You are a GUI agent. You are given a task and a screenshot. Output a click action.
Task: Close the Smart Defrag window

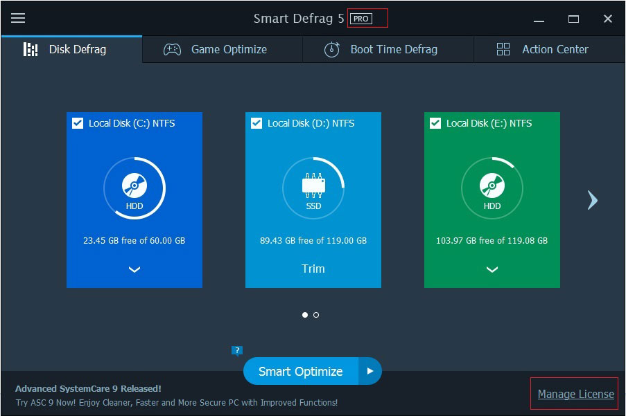tap(608, 19)
